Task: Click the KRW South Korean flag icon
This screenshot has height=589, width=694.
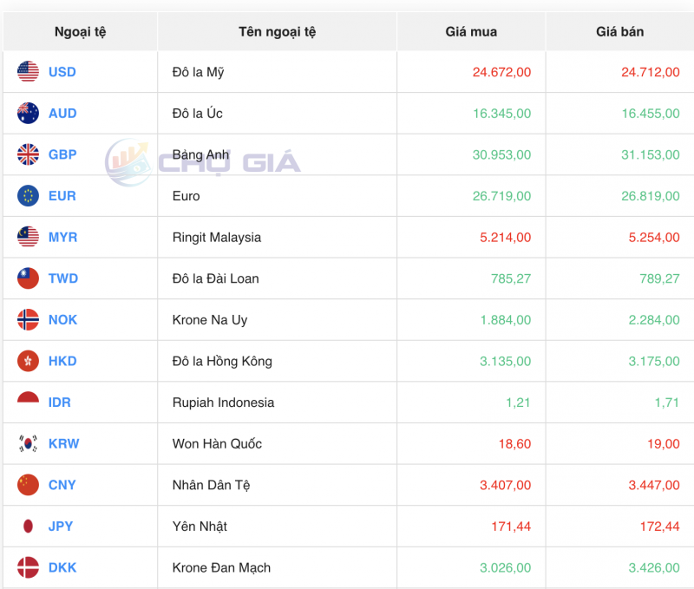Action: point(27,443)
